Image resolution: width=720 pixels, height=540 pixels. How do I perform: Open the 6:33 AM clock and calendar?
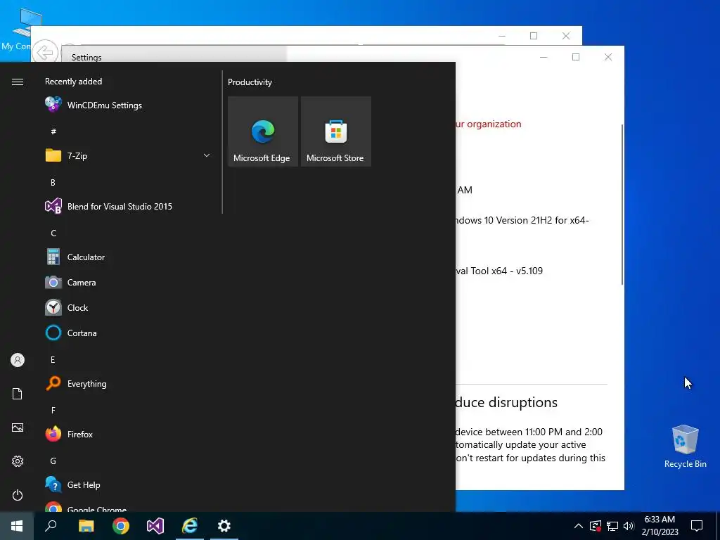point(660,526)
